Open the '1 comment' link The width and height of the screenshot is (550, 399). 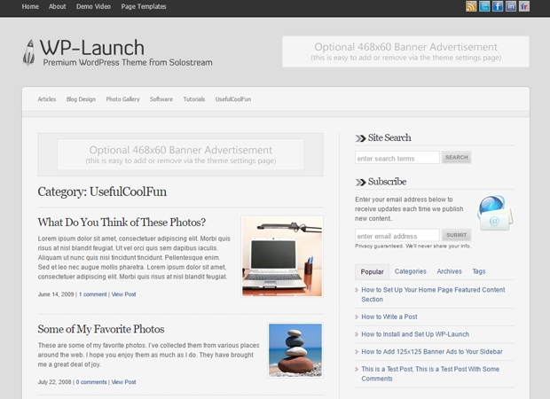point(92,294)
